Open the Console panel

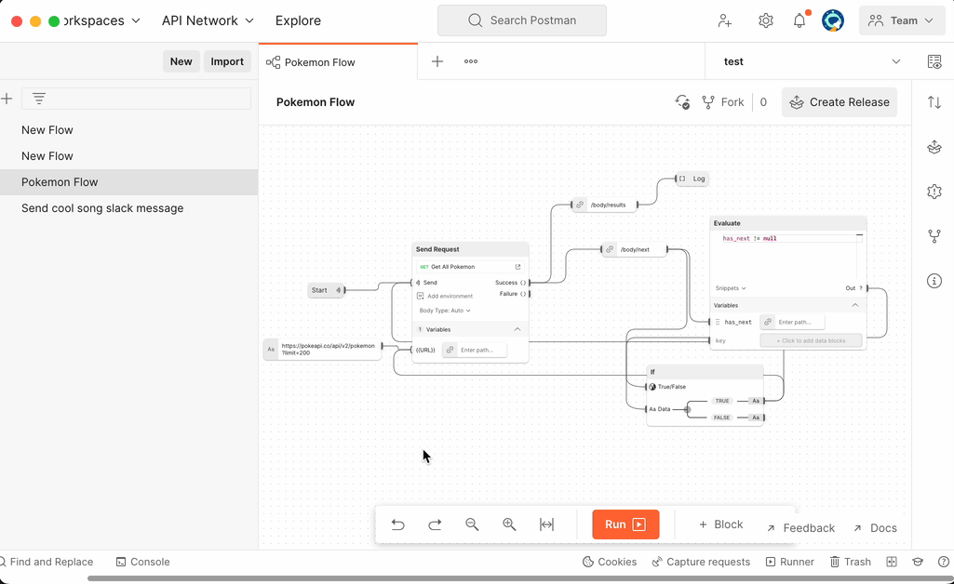point(143,562)
